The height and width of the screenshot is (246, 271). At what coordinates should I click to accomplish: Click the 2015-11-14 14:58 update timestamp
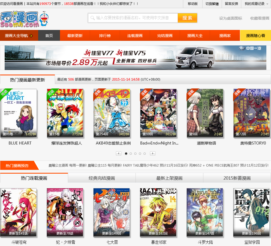126,79
